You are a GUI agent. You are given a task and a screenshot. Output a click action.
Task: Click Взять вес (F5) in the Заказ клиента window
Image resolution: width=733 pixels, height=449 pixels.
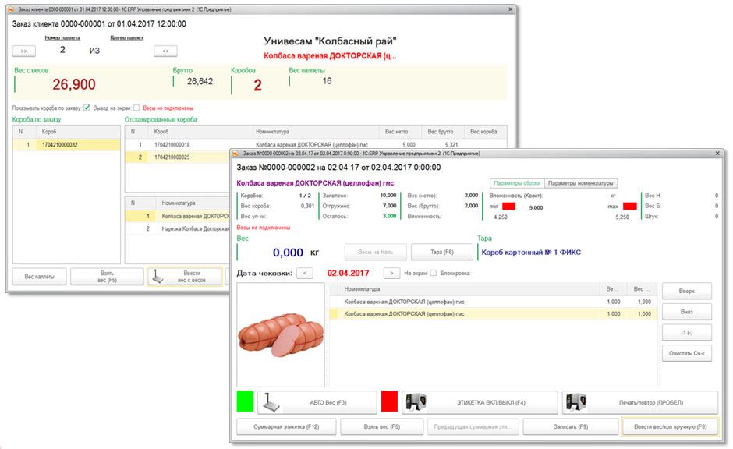[107, 277]
